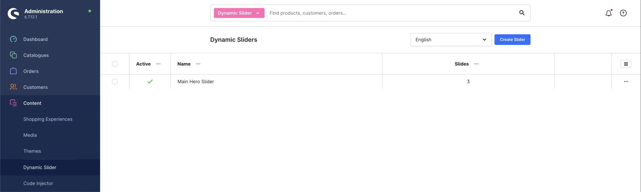
Task: Open the Slides column options menu
Action: click(476, 64)
